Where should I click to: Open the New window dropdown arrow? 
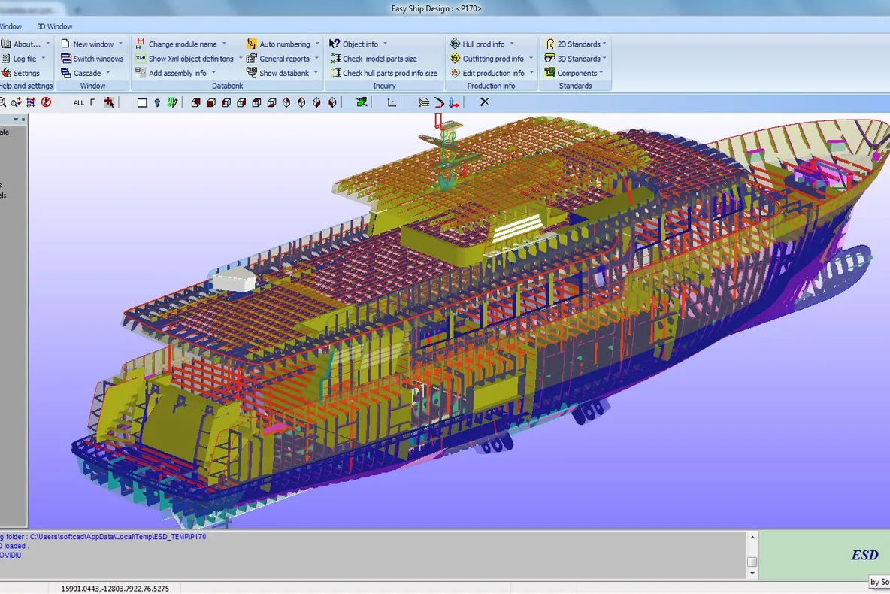tap(120, 44)
